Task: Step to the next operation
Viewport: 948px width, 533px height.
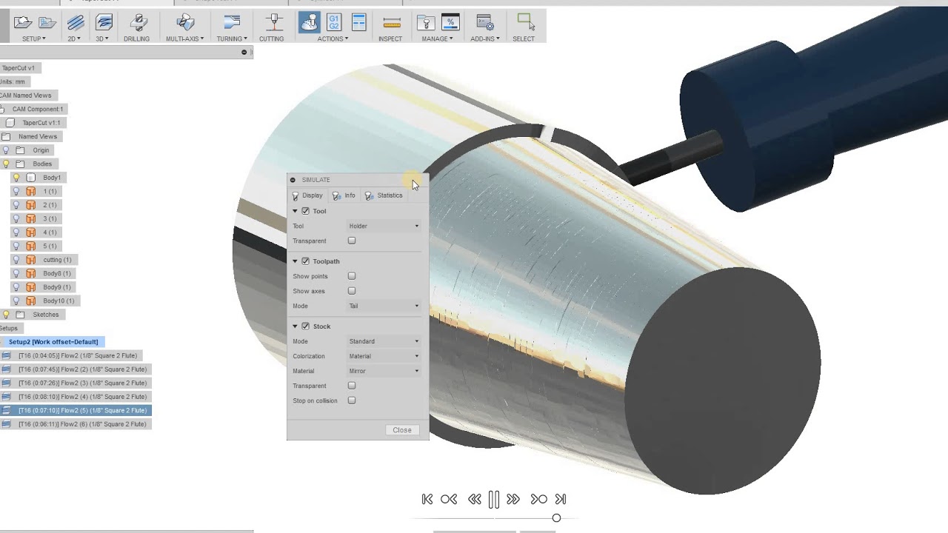Action: click(538, 500)
